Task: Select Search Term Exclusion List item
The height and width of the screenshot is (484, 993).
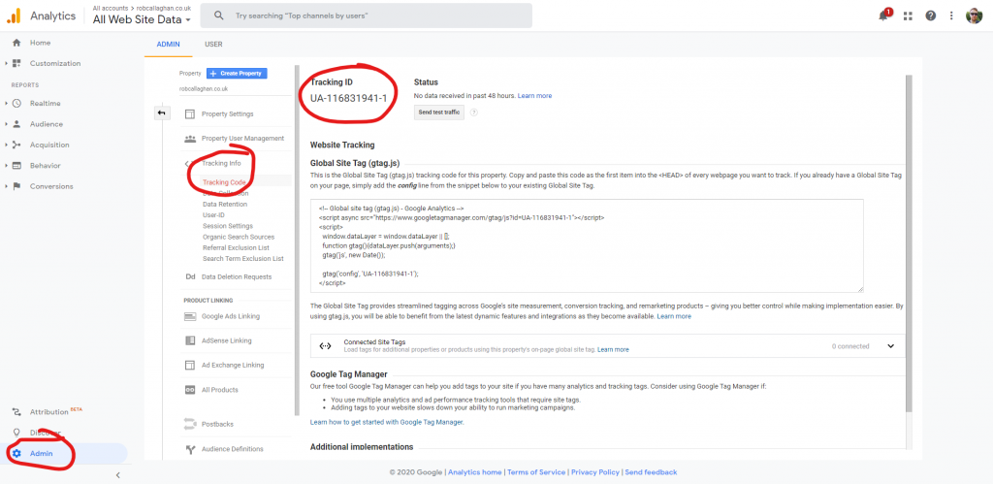Action: (243, 258)
